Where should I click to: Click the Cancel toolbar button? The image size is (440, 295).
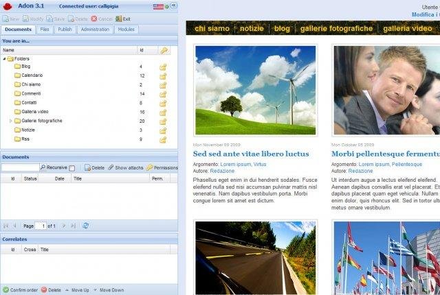[x=102, y=19]
